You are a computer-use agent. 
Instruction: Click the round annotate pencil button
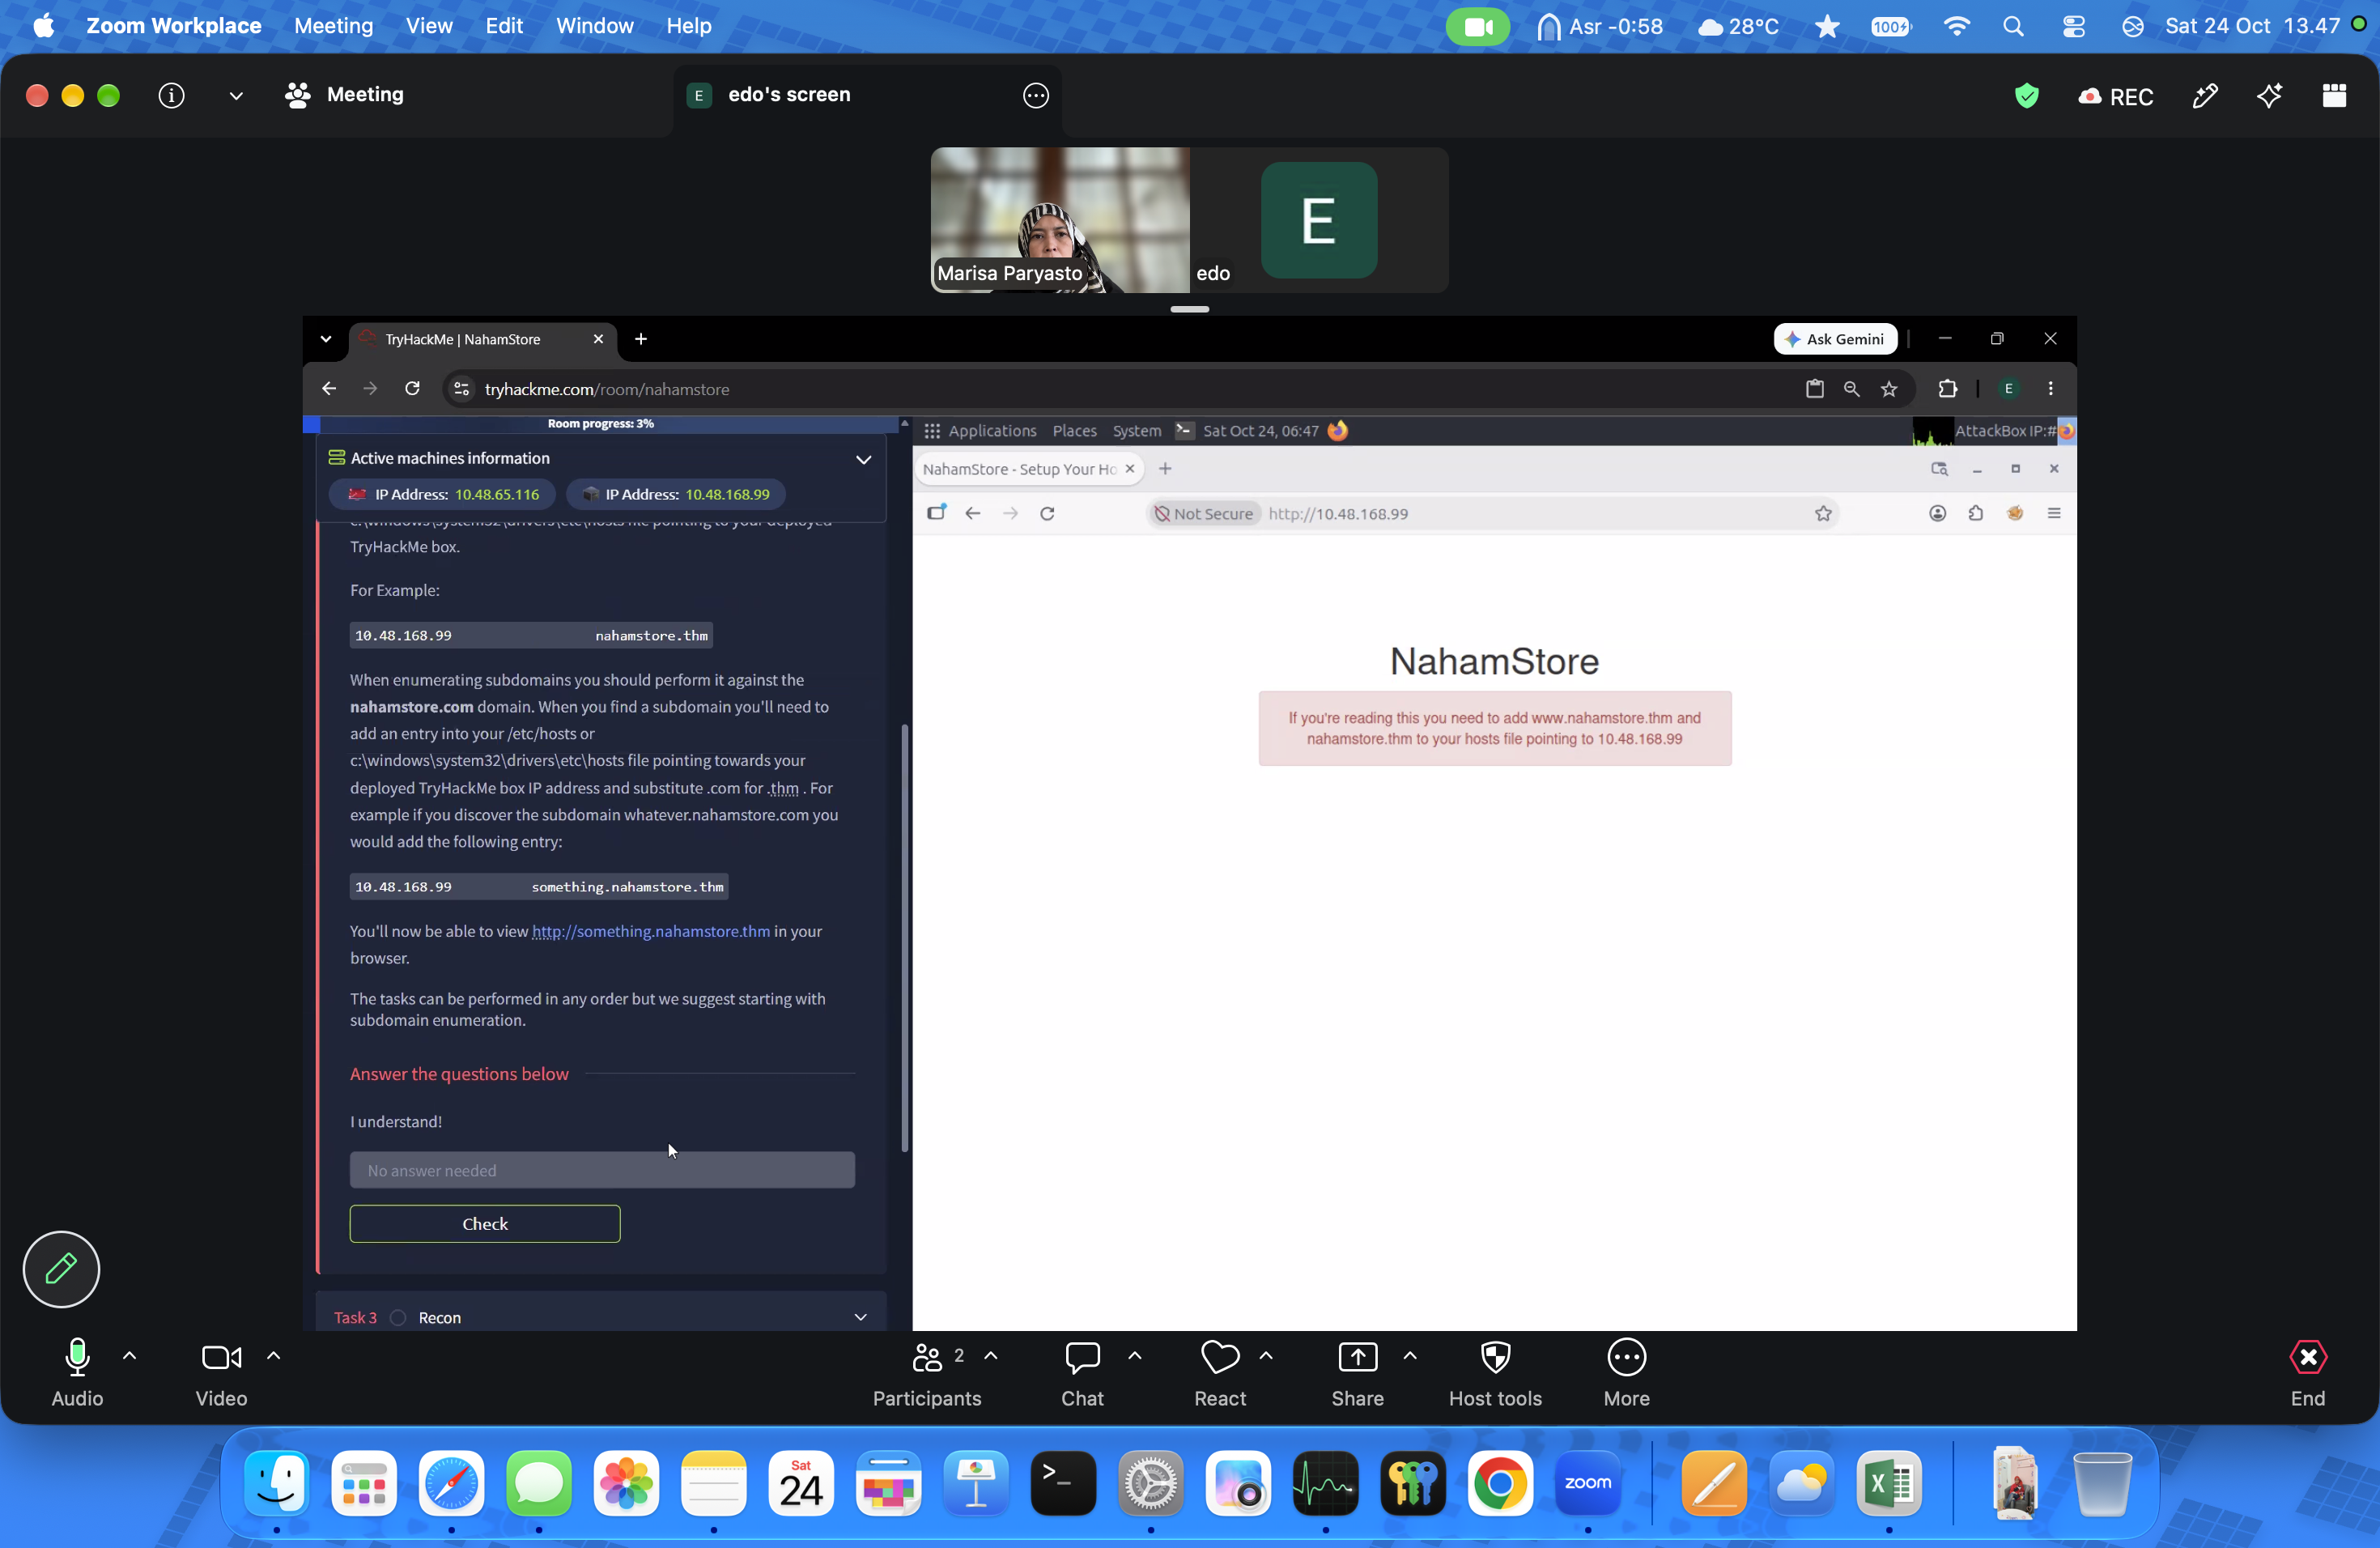[x=61, y=1268]
